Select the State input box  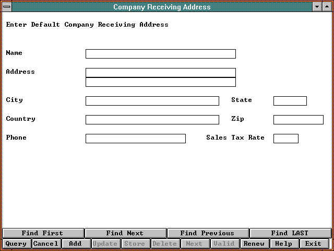[290, 101]
